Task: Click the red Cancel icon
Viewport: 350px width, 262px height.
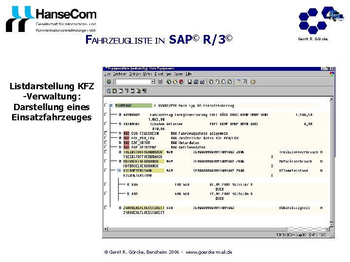Action: point(181,82)
